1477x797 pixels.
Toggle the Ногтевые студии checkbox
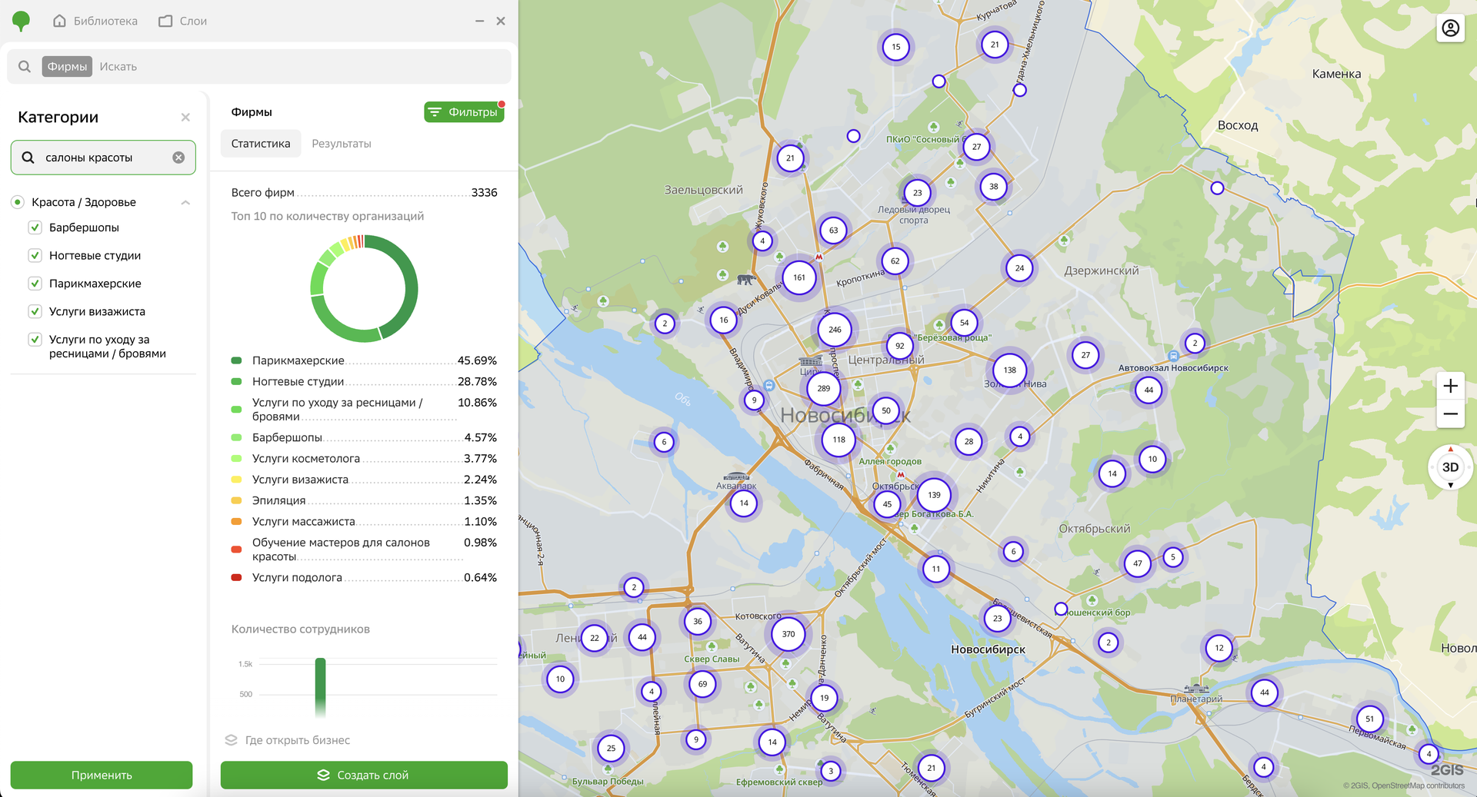tap(35, 255)
